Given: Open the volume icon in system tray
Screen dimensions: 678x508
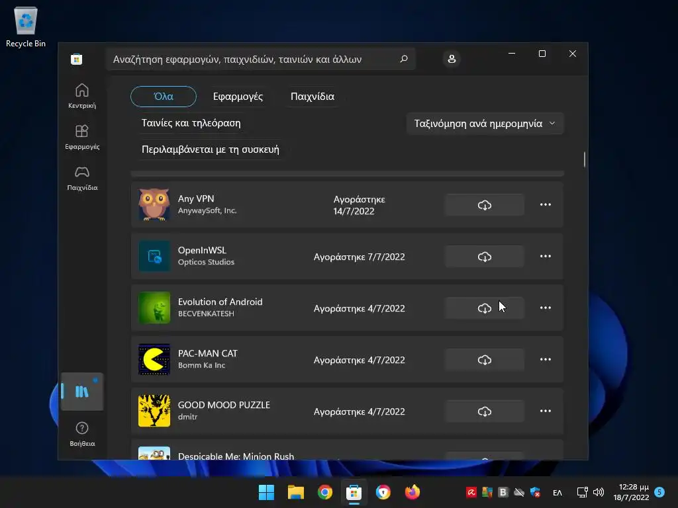Looking at the screenshot, I should pyautogui.click(x=599, y=492).
